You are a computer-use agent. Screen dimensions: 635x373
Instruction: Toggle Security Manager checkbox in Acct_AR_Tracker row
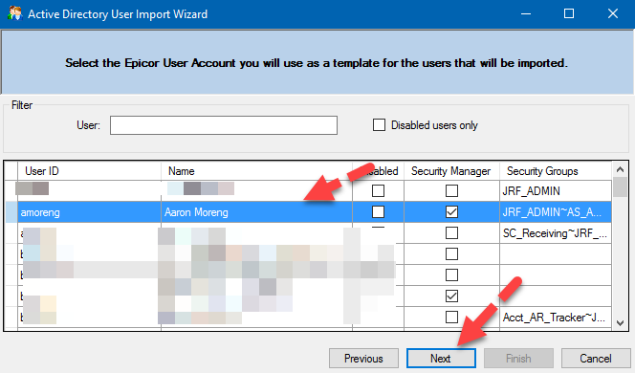[451, 318]
